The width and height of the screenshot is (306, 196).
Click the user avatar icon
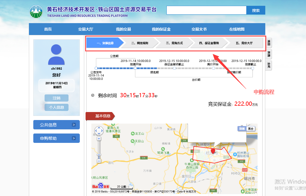pyautogui.click(x=56, y=55)
